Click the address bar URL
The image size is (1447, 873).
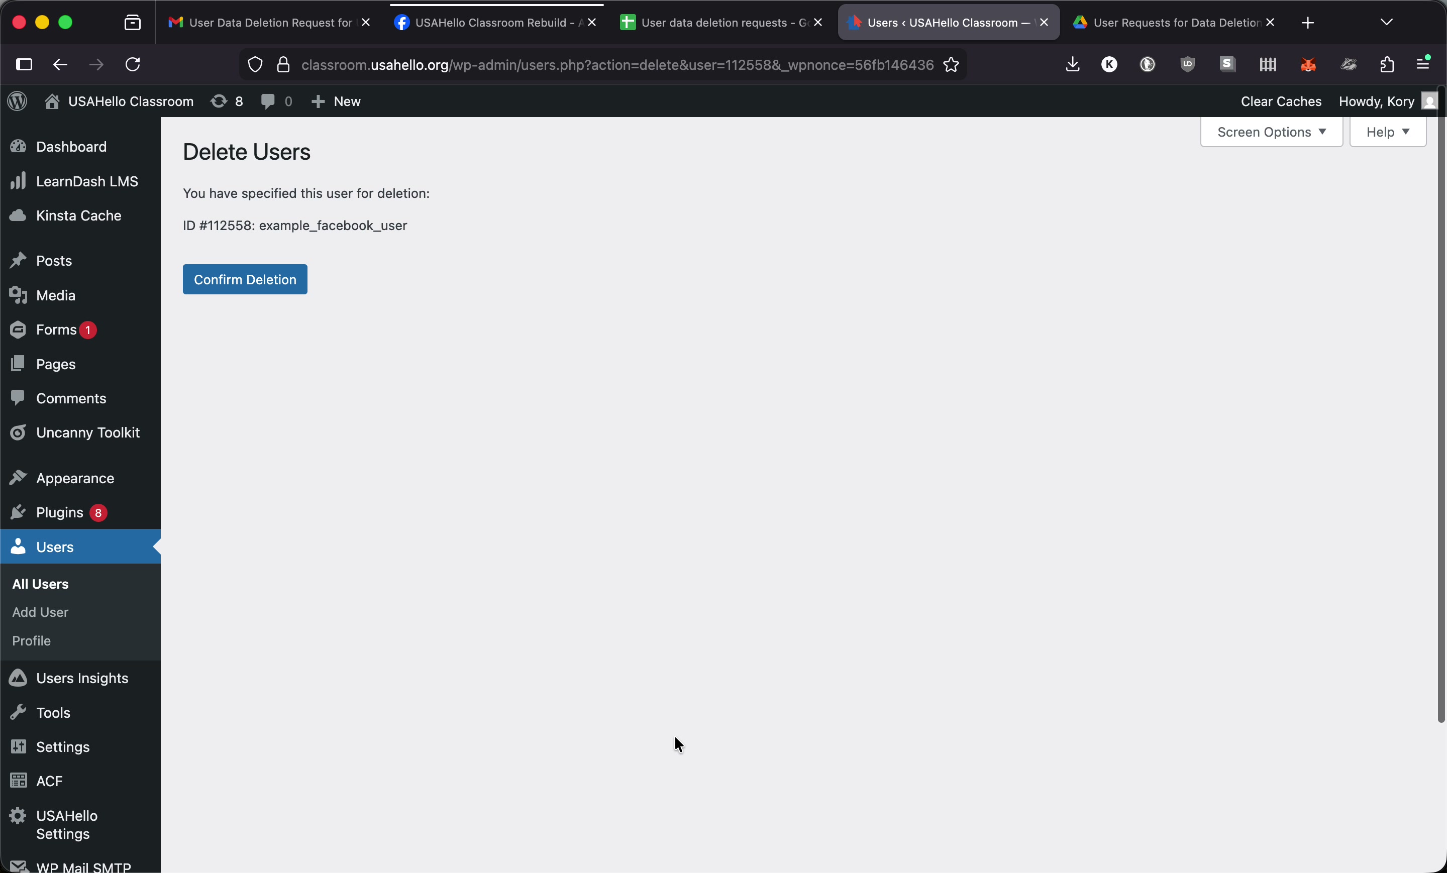click(617, 65)
